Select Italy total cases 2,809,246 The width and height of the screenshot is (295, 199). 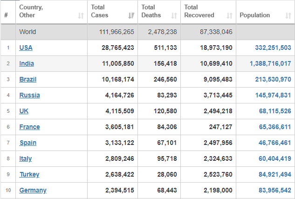click(x=120, y=158)
